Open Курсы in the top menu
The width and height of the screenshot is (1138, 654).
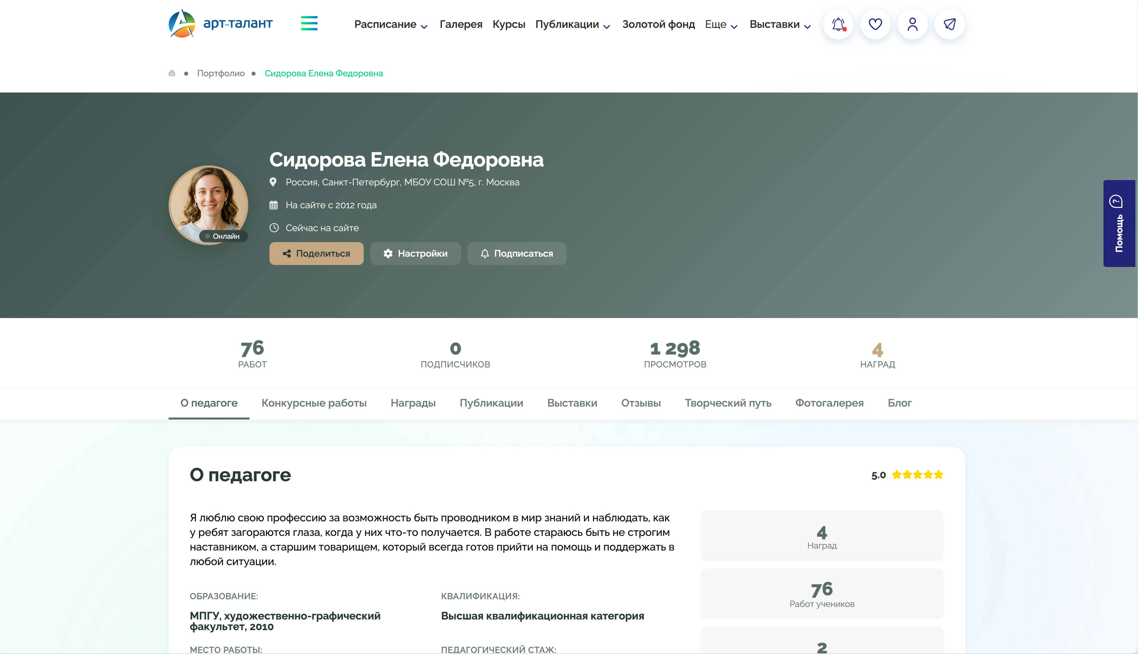point(509,24)
